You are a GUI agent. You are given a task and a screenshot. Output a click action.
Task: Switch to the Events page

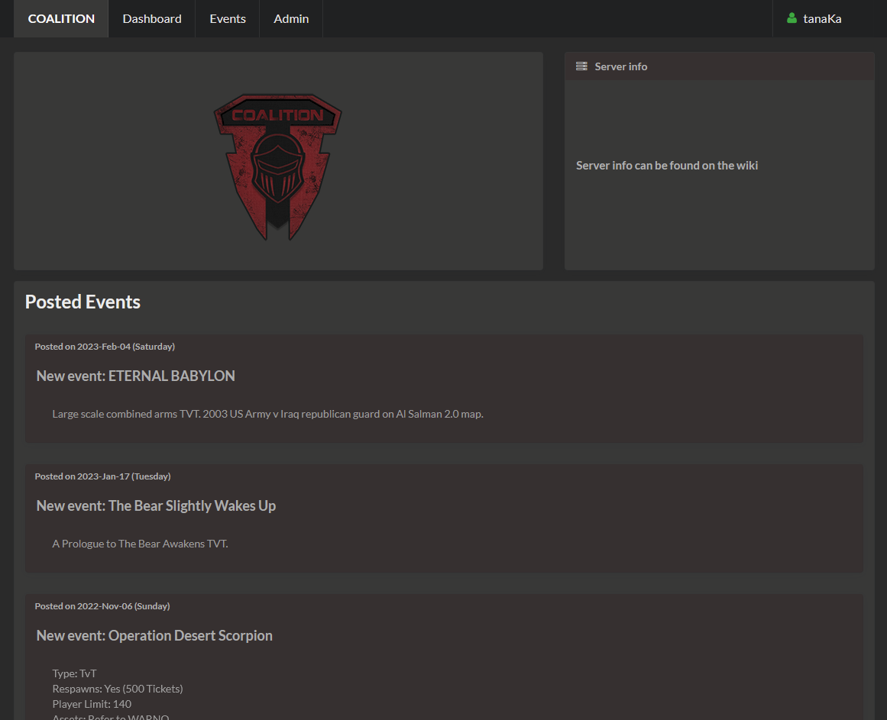pos(228,18)
